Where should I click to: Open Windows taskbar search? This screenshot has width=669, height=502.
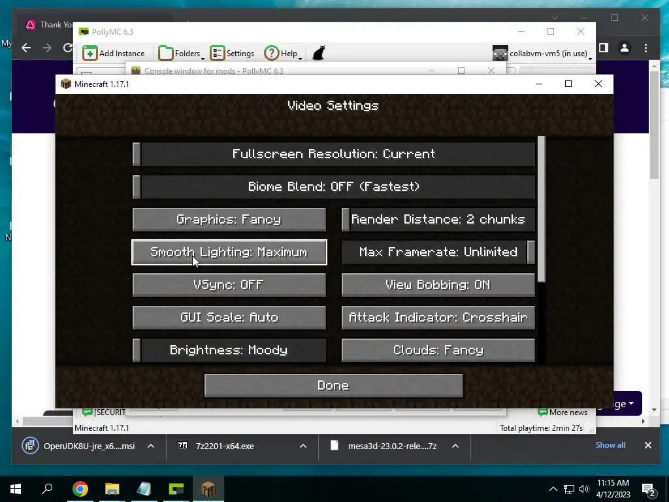point(47,489)
